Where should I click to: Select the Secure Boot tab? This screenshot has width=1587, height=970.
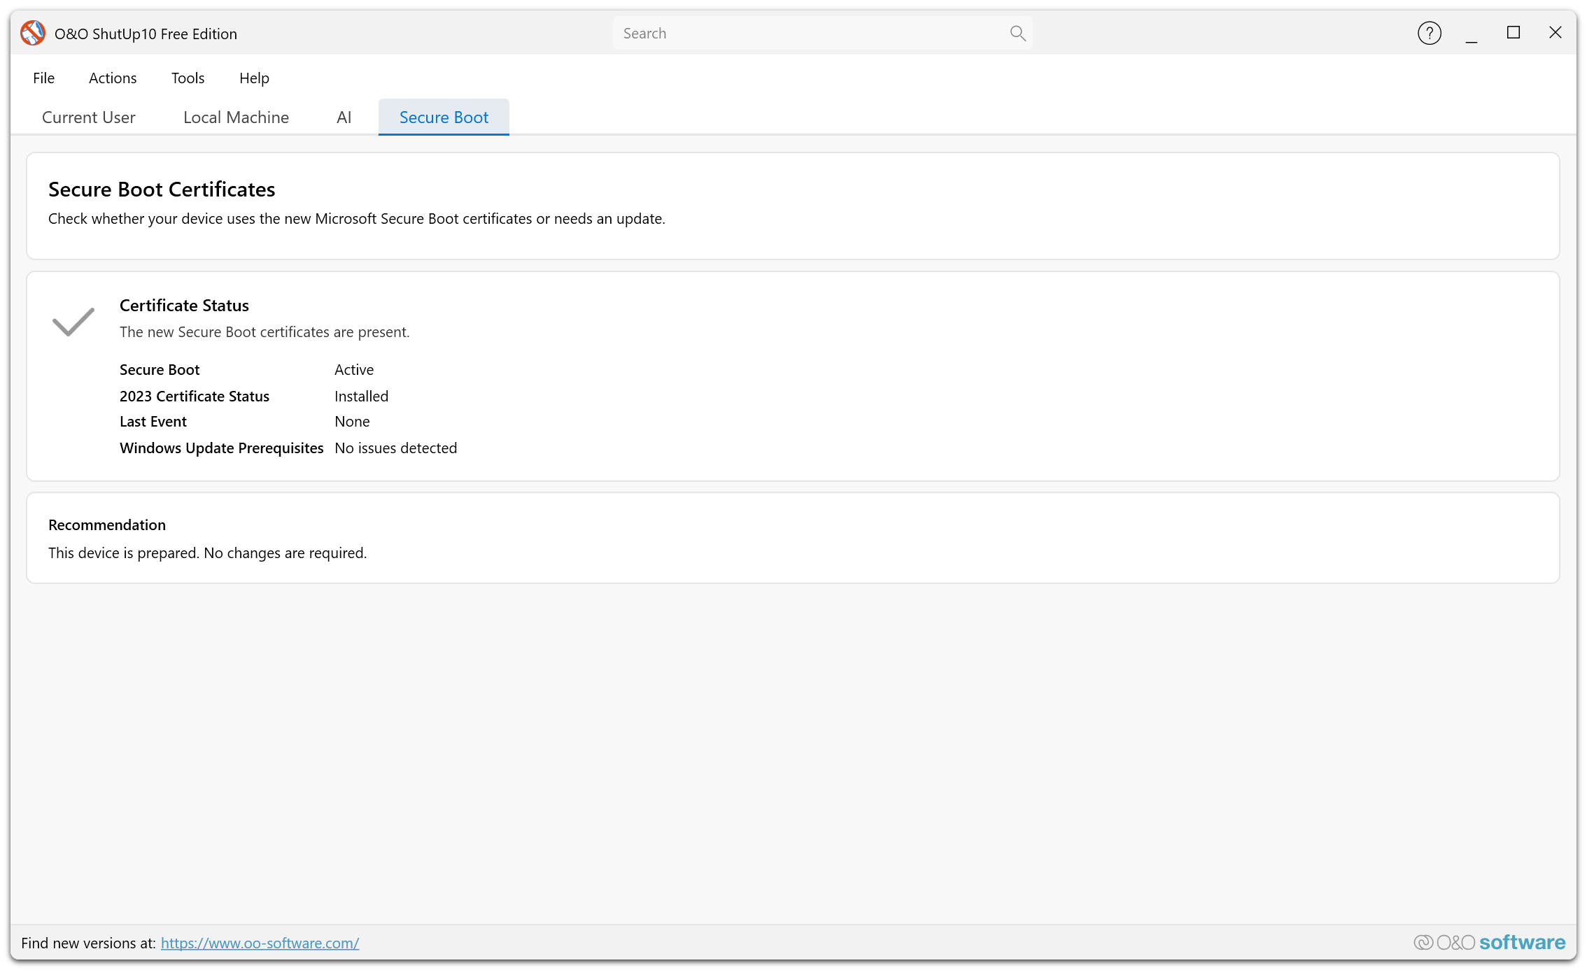(444, 117)
